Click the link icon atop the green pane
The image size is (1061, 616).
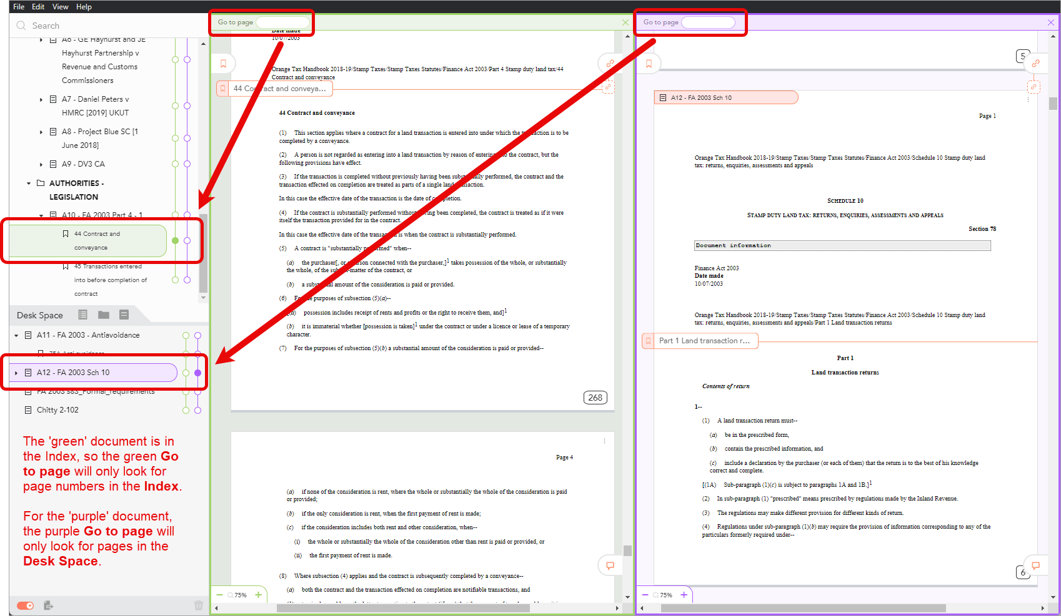610,64
